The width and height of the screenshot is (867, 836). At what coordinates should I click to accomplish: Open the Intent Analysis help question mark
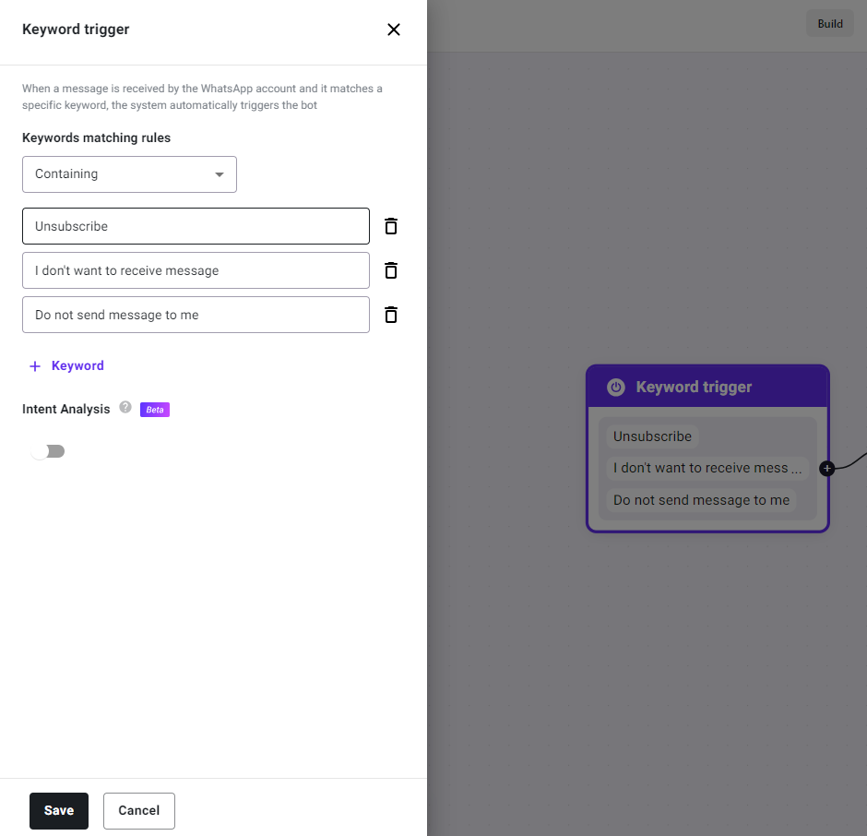125,407
